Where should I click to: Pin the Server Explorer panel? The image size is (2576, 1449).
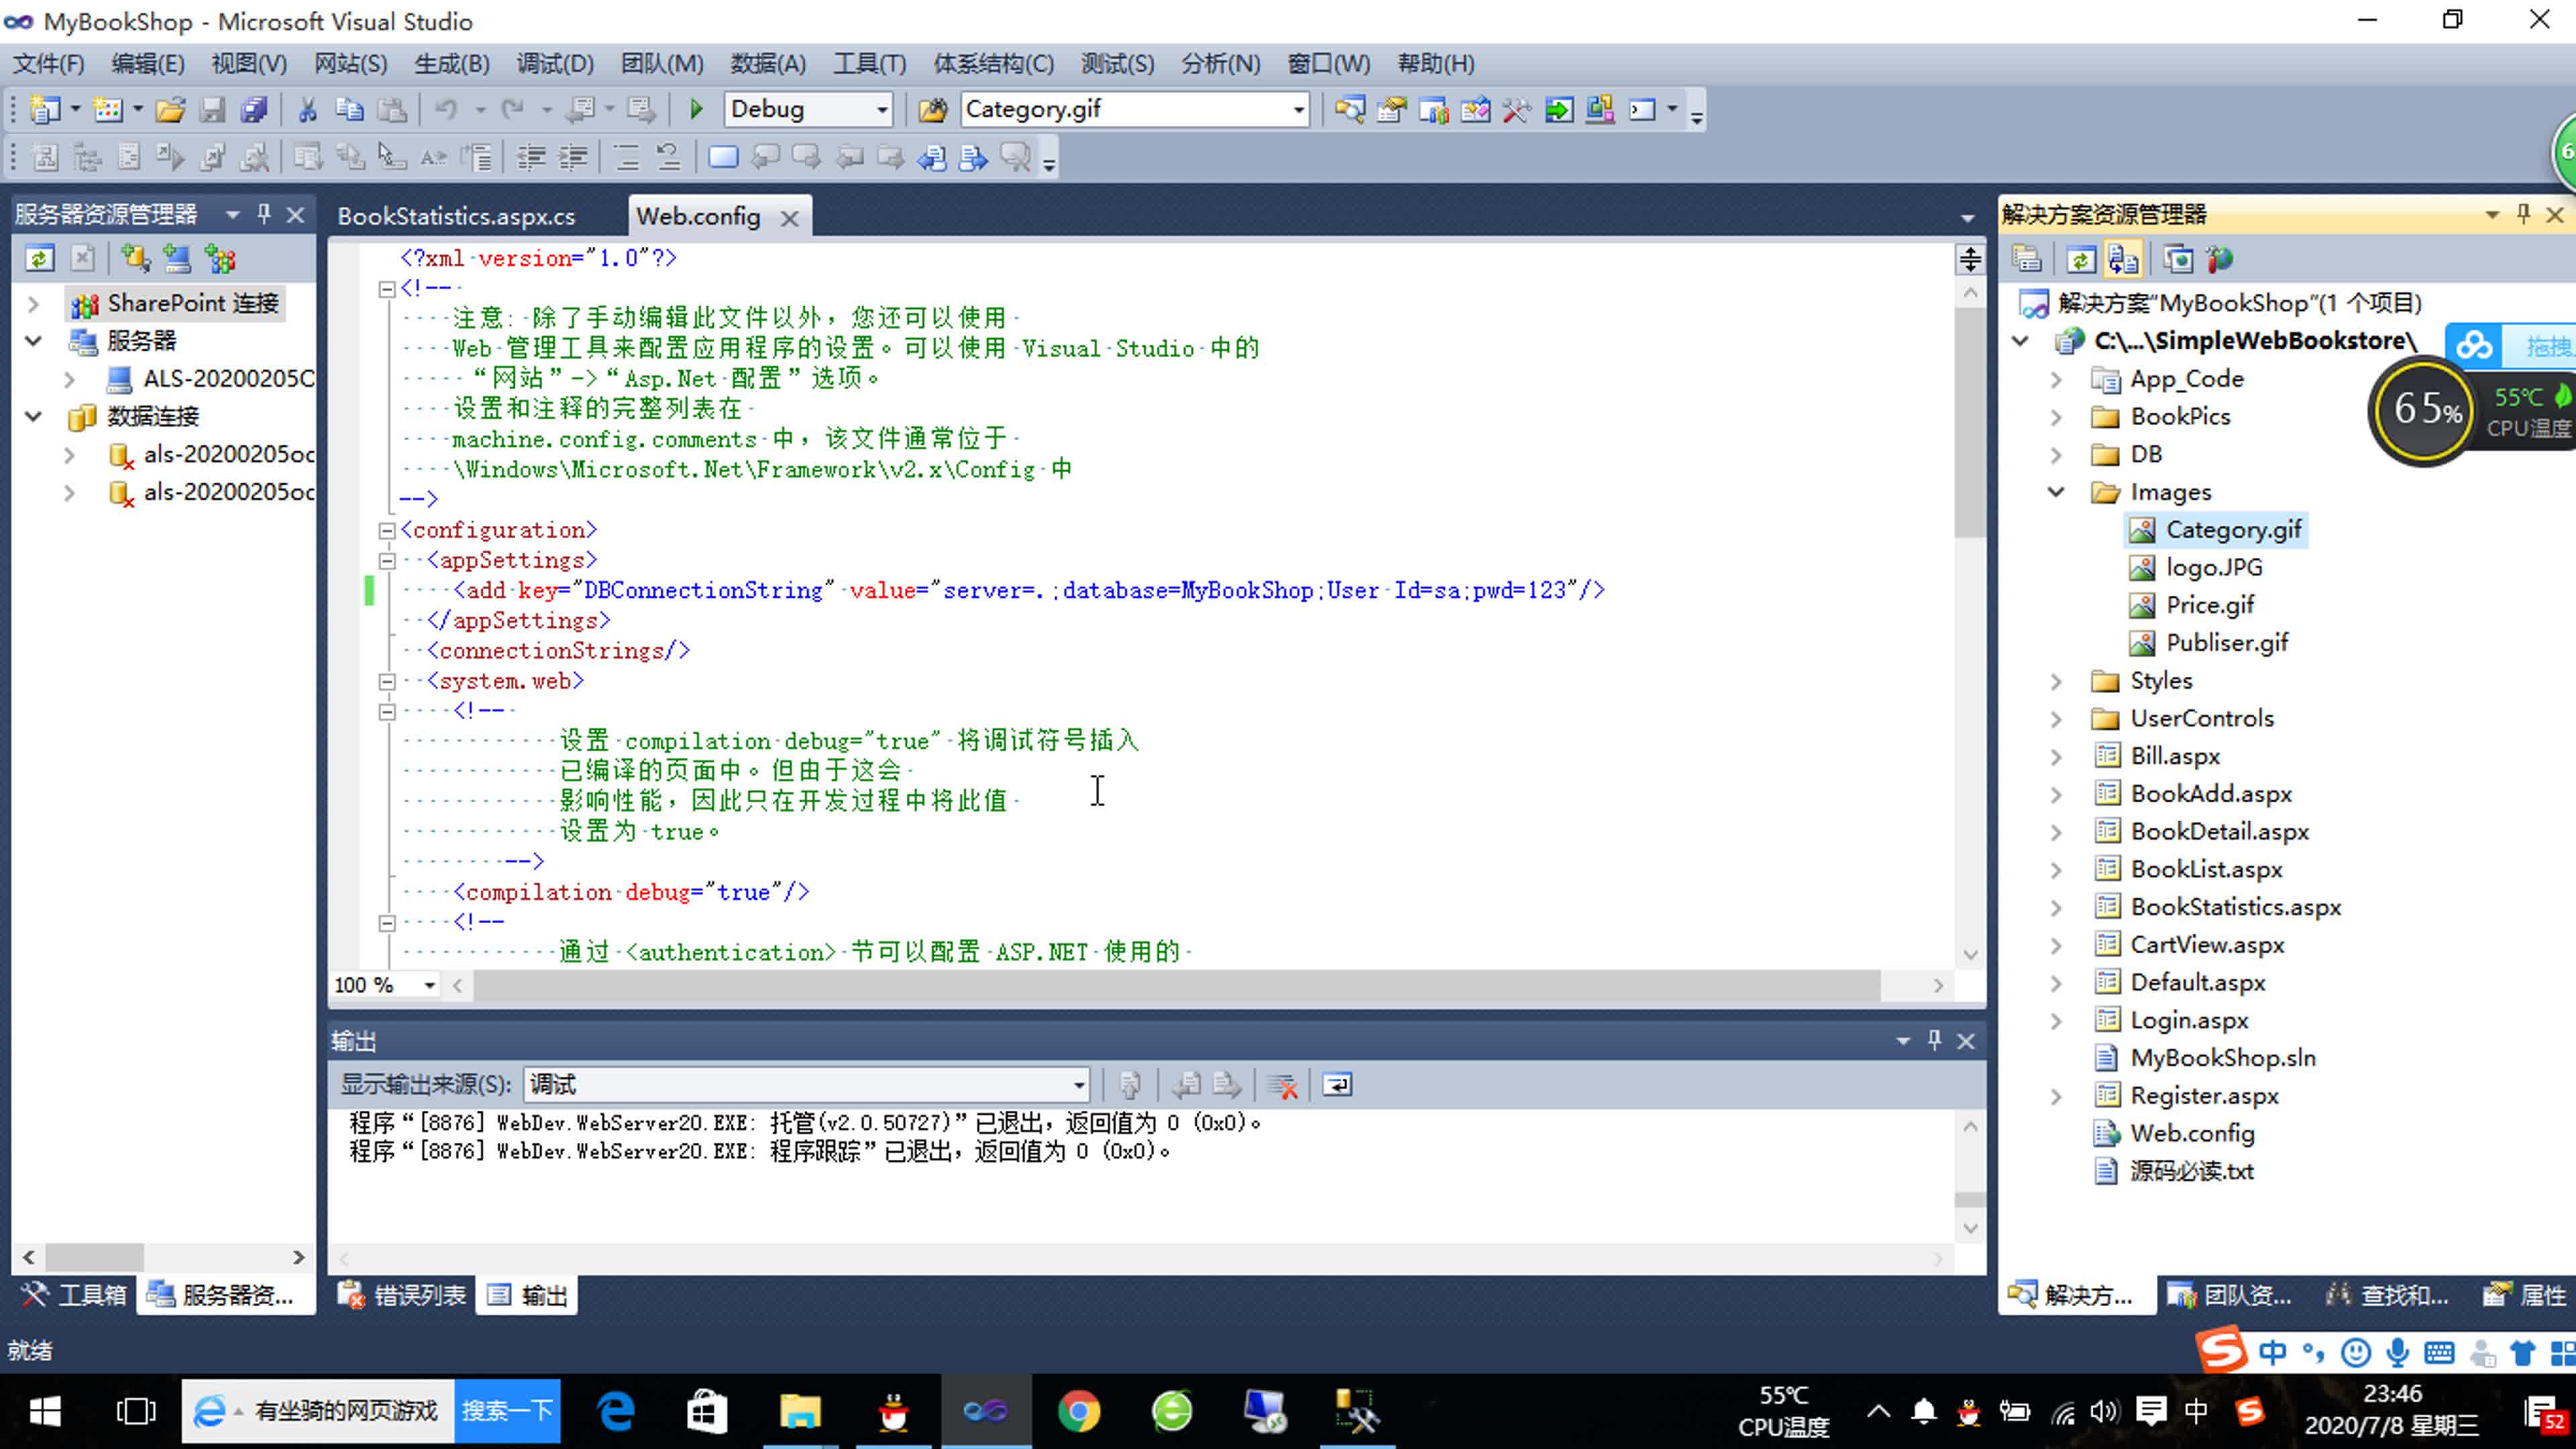coord(264,214)
